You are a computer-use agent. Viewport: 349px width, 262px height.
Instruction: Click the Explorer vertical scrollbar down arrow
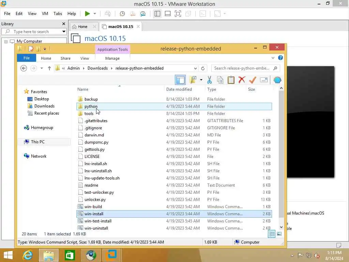coord(281,227)
